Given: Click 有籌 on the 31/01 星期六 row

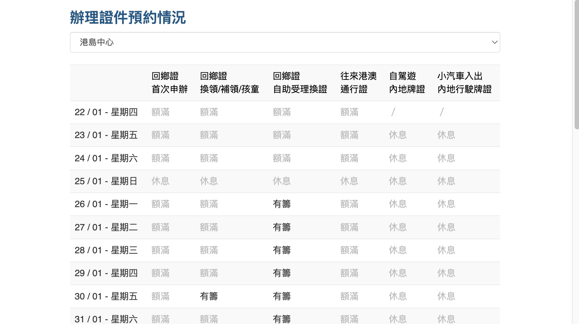Looking at the screenshot, I should pyautogui.click(x=282, y=319).
